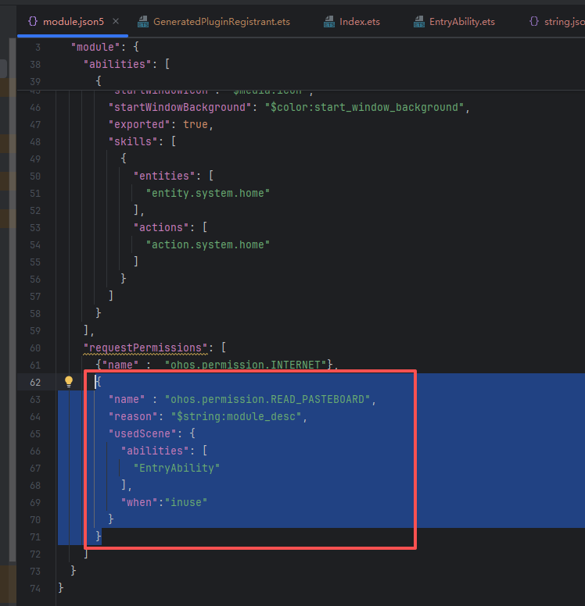This screenshot has width=585, height=606.
Task: Click the string.json tab brace icon
Action: pyautogui.click(x=534, y=21)
